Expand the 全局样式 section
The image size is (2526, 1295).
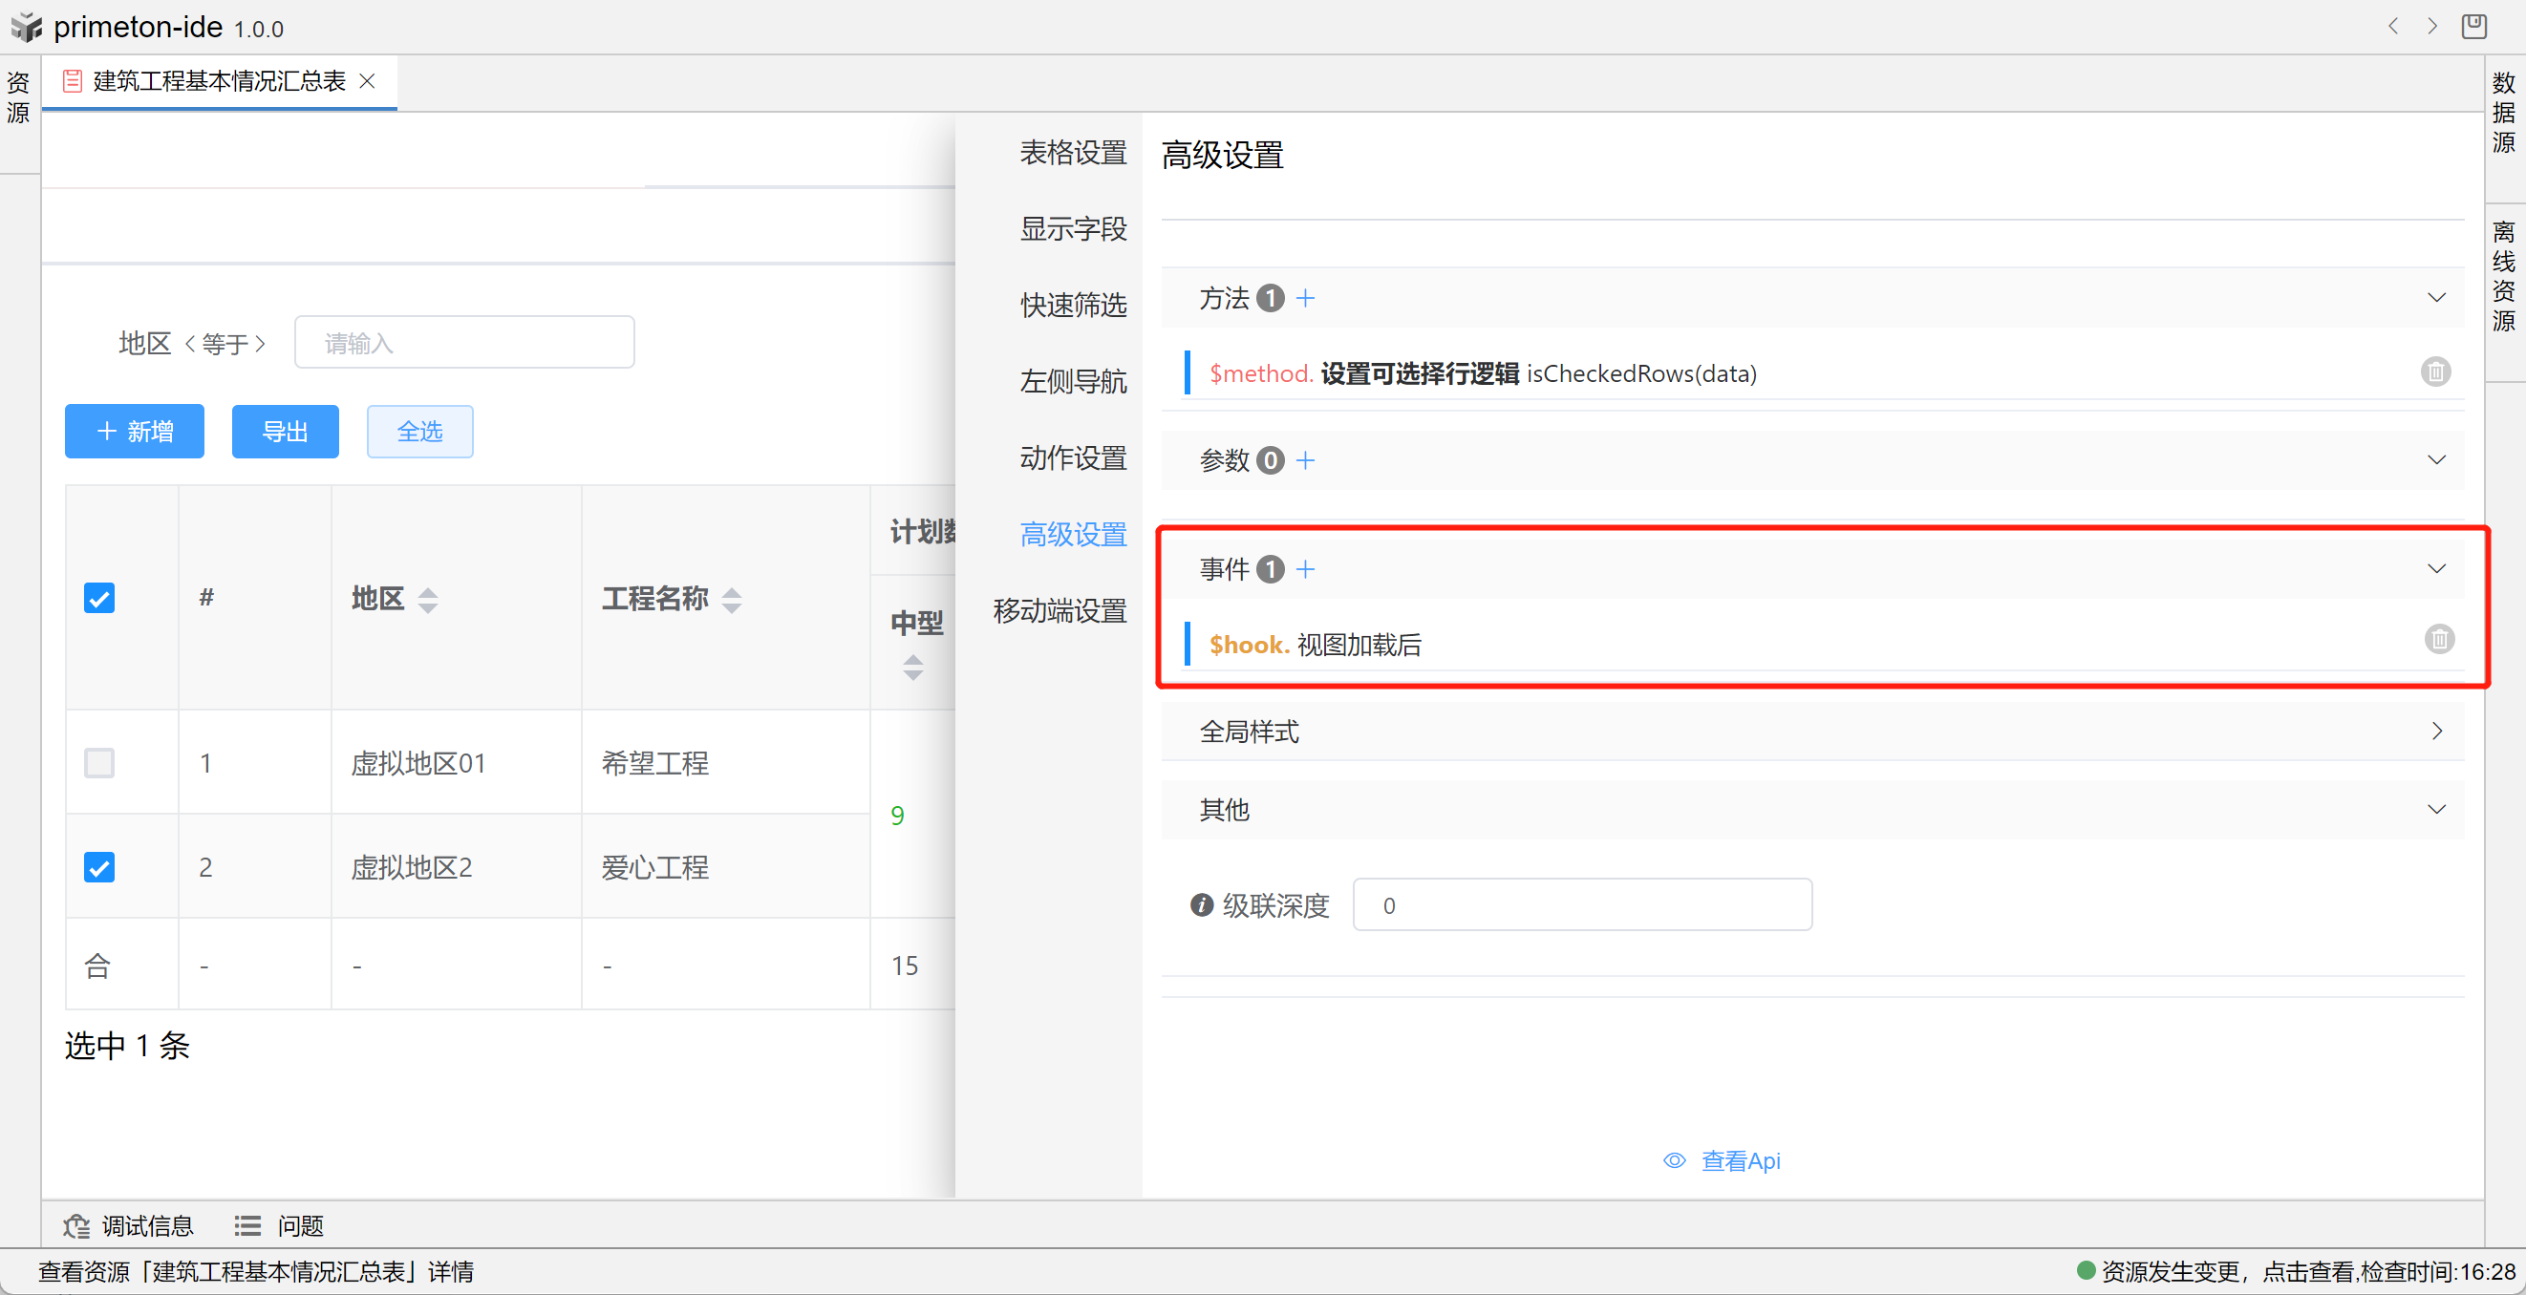tap(2436, 732)
